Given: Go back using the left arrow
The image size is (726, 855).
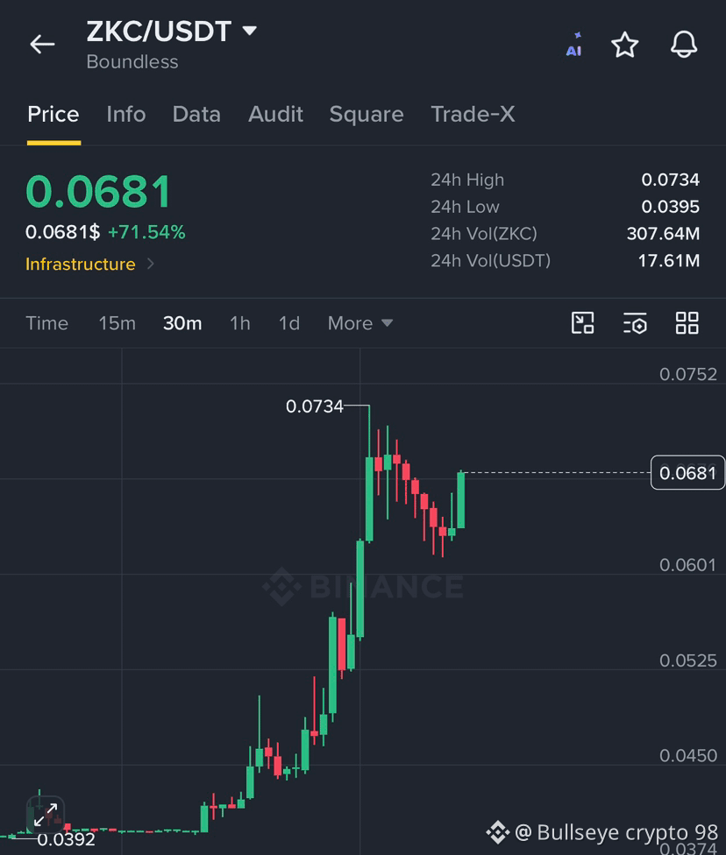Looking at the screenshot, I should pos(42,44).
